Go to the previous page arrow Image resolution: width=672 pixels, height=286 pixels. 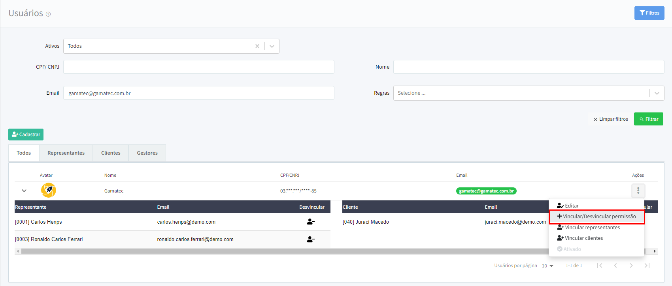click(x=615, y=265)
